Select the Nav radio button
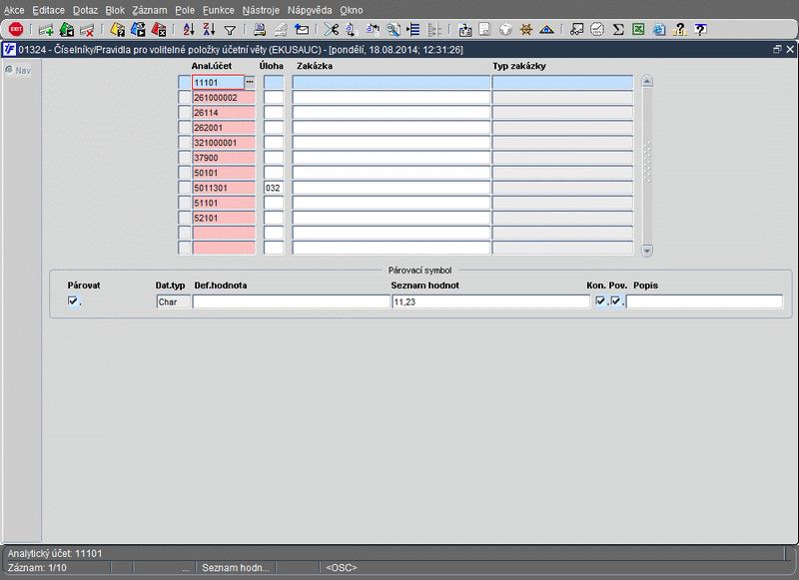 pyautogui.click(x=9, y=70)
